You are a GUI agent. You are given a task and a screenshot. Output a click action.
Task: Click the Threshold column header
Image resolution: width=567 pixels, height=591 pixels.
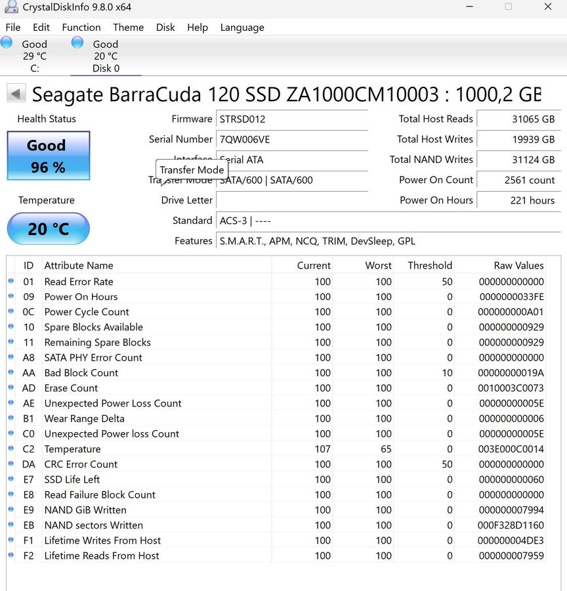(424, 265)
